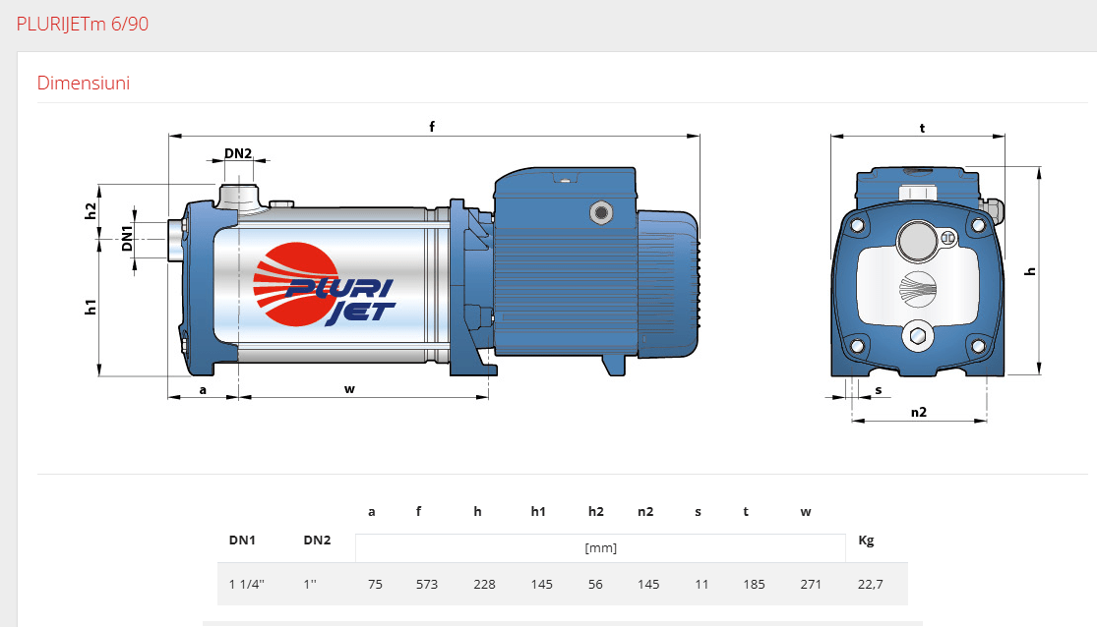Click the hex drain plug on front view
Viewport: 1097px width, 627px height.
click(917, 338)
